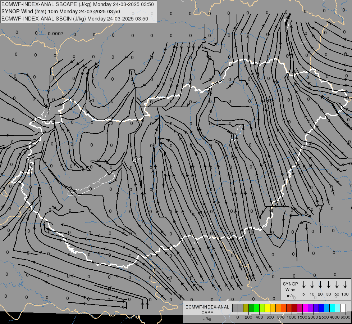Click the 2000 tick label in CAPE legend

tap(313, 317)
